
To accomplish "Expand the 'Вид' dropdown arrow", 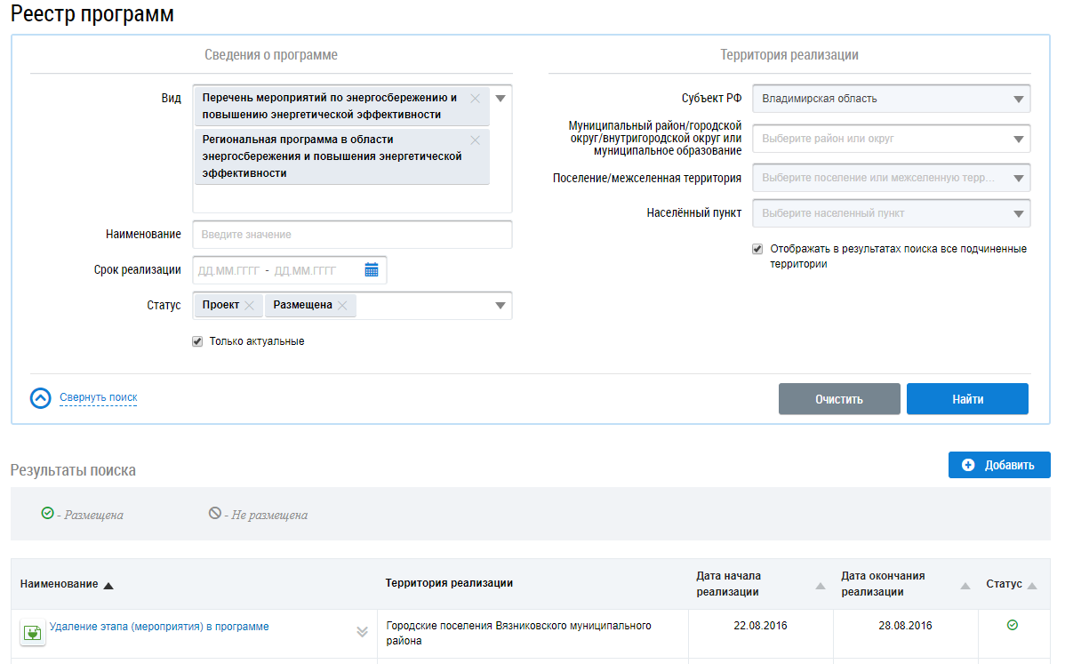I will [500, 99].
